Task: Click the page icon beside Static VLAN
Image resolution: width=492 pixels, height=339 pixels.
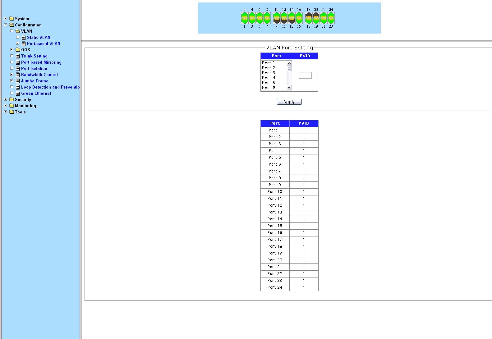Action: pos(24,37)
